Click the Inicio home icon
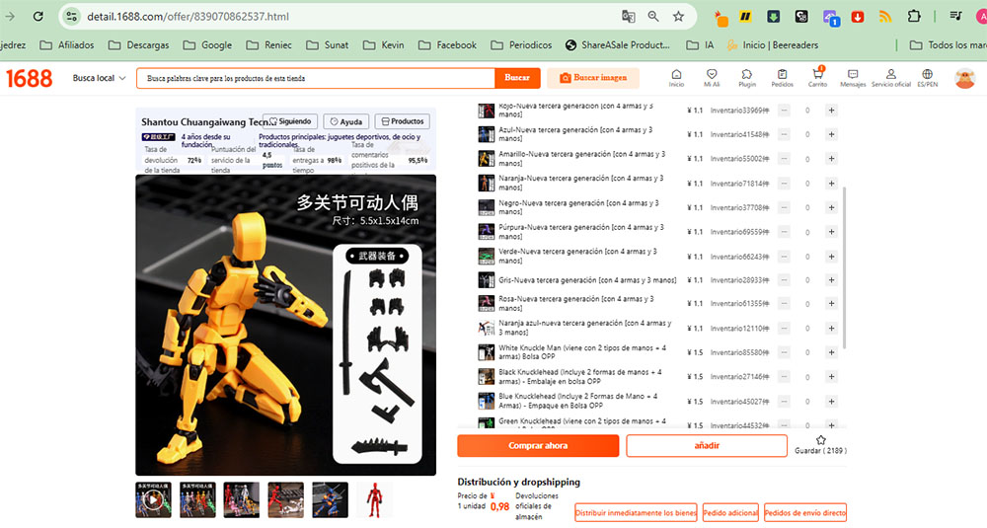Screen dimensions: 987x528 pyautogui.click(x=676, y=77)
